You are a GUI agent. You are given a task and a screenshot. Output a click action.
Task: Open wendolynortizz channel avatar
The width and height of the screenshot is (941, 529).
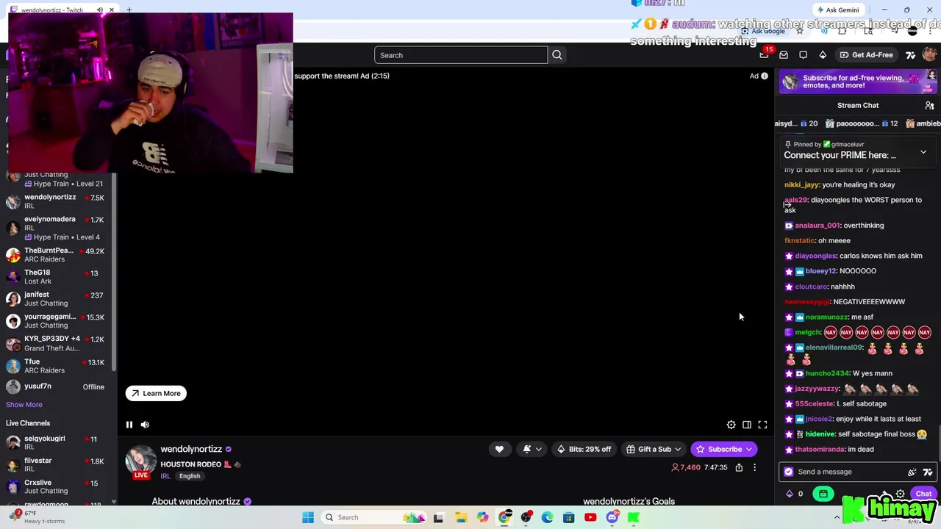click(140, 461)
